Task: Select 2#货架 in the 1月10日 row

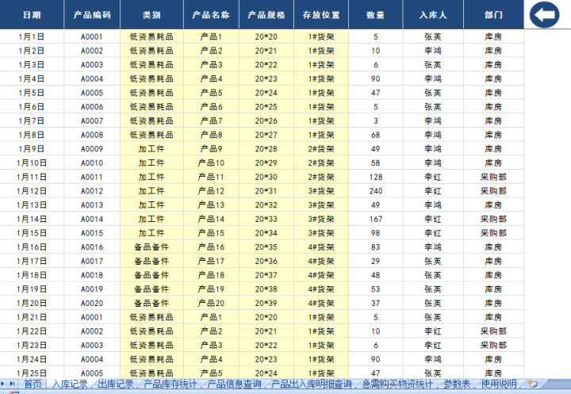Action: point(321,163)
